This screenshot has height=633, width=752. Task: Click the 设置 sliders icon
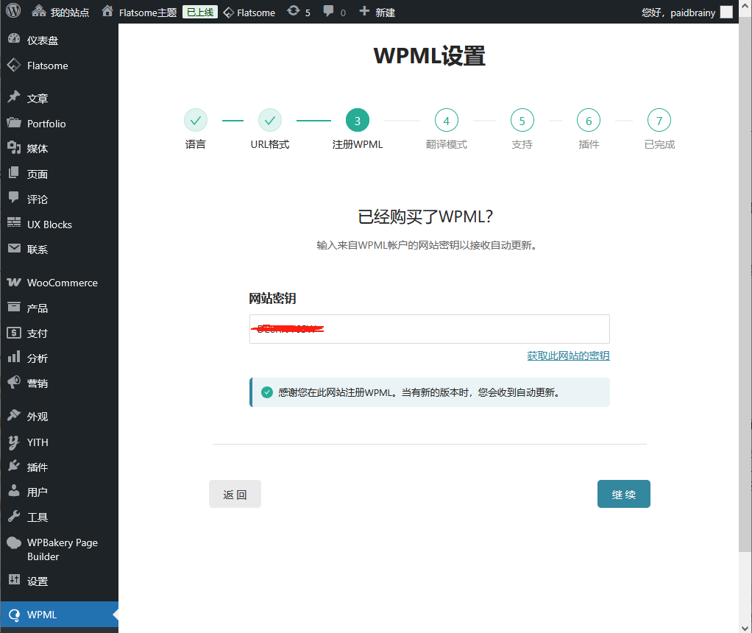tap(14, 580)
